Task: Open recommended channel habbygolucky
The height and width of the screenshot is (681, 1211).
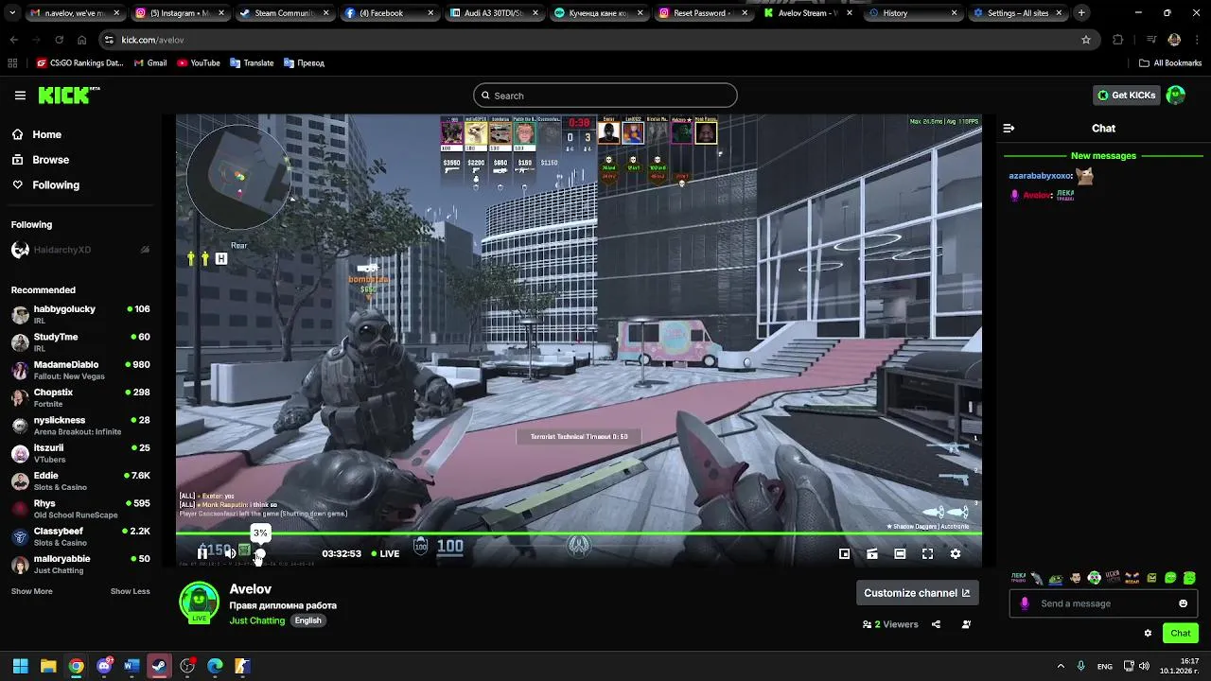Action: click(x=80, y=315)
